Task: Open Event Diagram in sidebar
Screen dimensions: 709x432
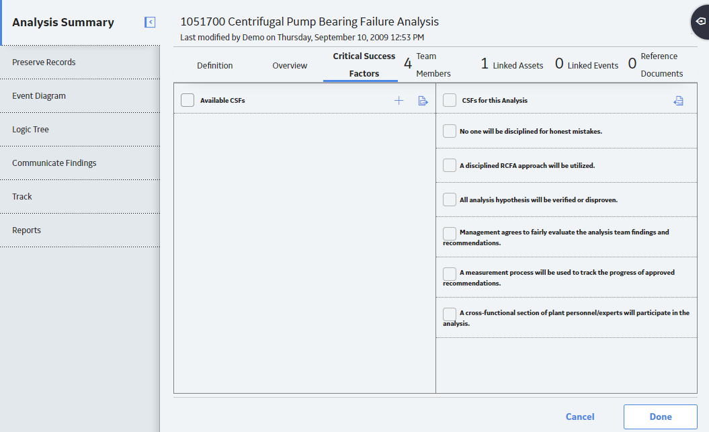Action: 80,96
